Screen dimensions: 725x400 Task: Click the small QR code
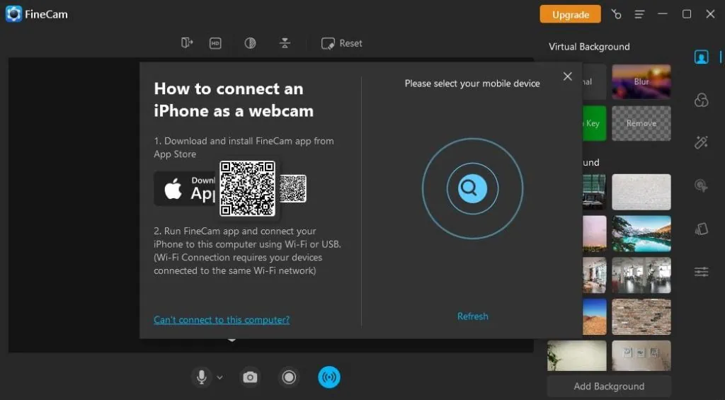292,188
